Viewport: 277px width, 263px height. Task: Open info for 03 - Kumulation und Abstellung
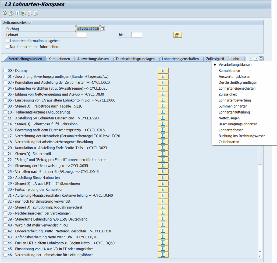pyautogui.click(x=163, y=82)
